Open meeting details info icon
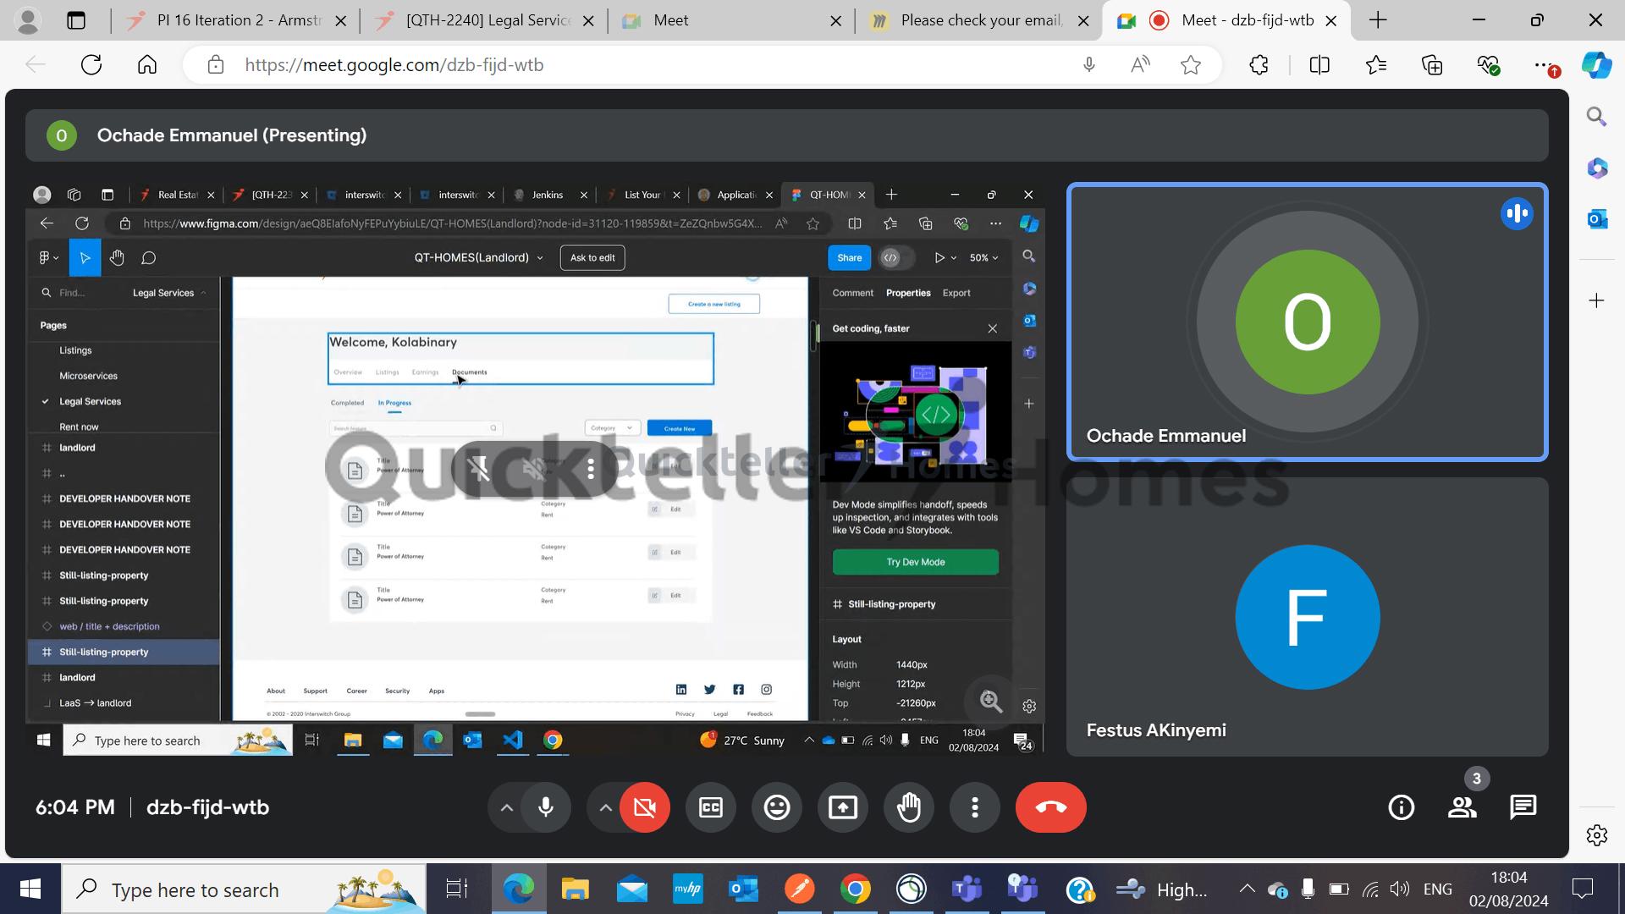 pyautogui.click(x=1401, y=807)
